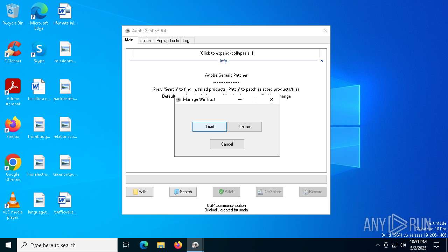
Task: Select the facilitiesco Word document icon
Action: (x=39, y=90)
